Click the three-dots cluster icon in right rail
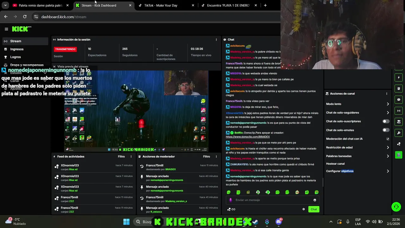Image resolution: width=405 pixels, height=228 pixels. [399, 144]
